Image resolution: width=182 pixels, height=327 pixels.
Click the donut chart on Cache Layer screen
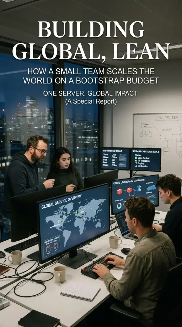pos(119,206)
